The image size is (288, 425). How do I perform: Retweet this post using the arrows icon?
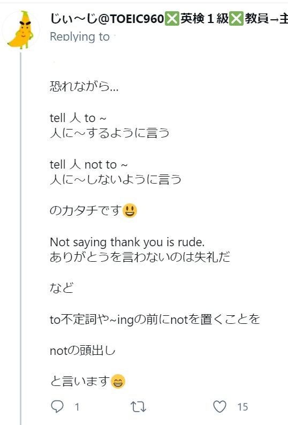pos(138,407)
